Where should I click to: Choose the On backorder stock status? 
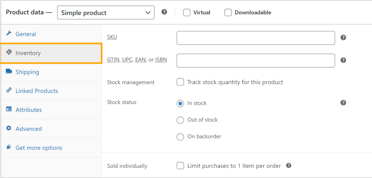180,137
